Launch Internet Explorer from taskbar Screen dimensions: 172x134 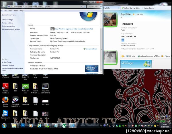click(39, 126)
